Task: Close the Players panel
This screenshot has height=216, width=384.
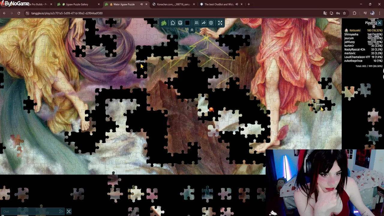Action: coord(379,23)
